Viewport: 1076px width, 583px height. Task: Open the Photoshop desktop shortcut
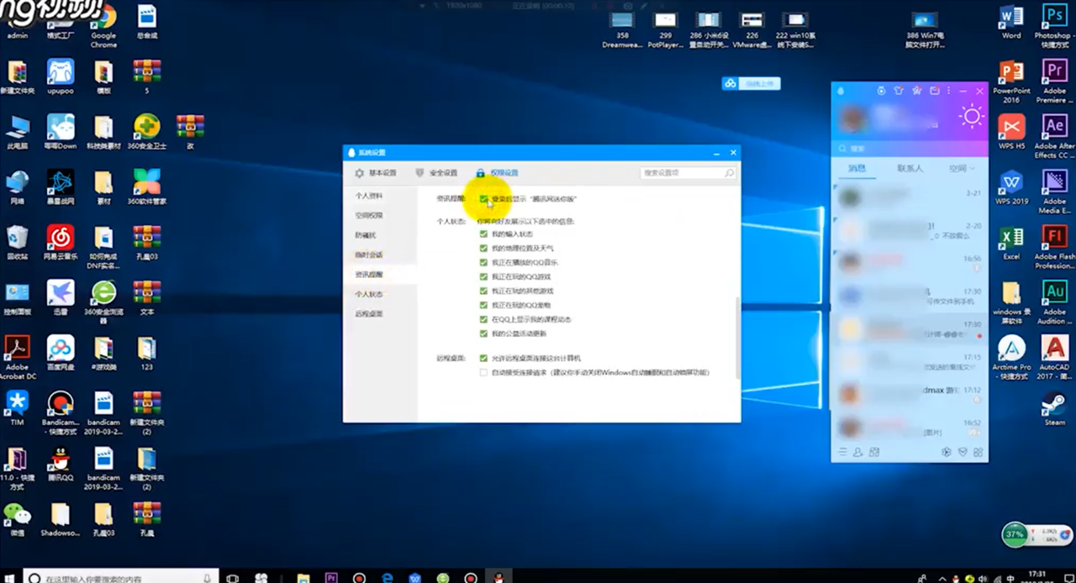1054,25
